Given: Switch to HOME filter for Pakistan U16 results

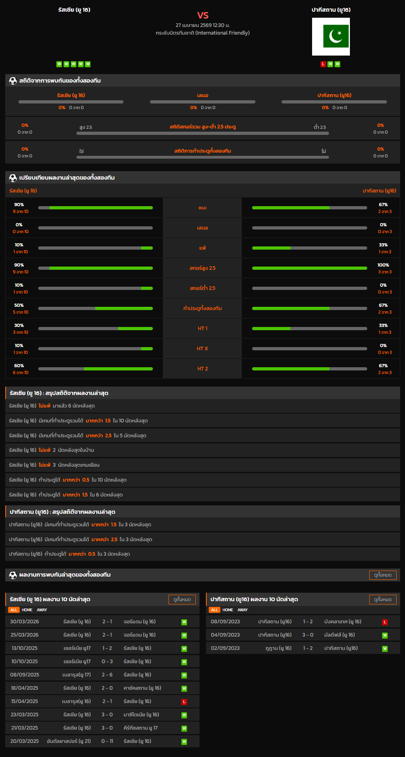Looking at the screenshot, I should tap(228, 610).
